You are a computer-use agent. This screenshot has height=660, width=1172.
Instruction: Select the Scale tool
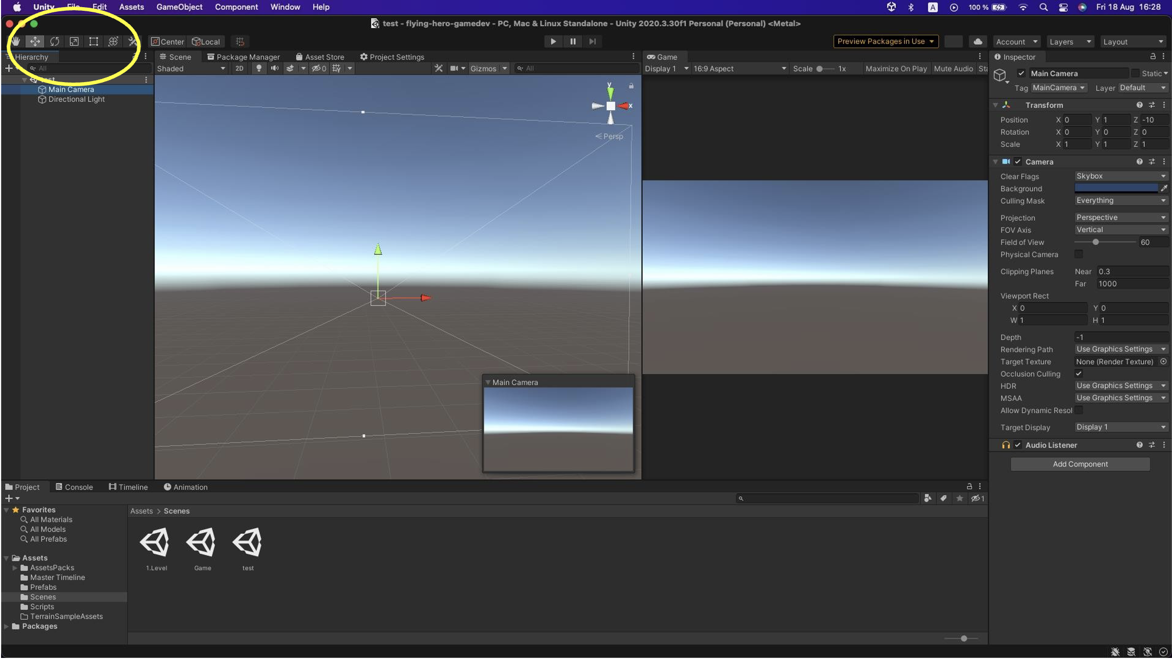pos(74,42)
